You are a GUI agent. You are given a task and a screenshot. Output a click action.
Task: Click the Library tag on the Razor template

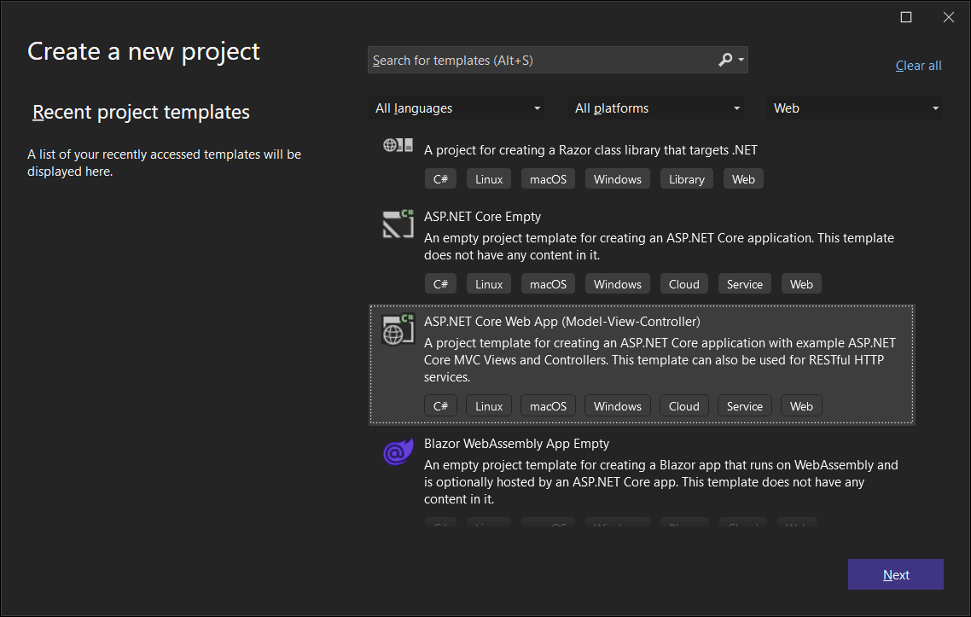tap(686, 178)
